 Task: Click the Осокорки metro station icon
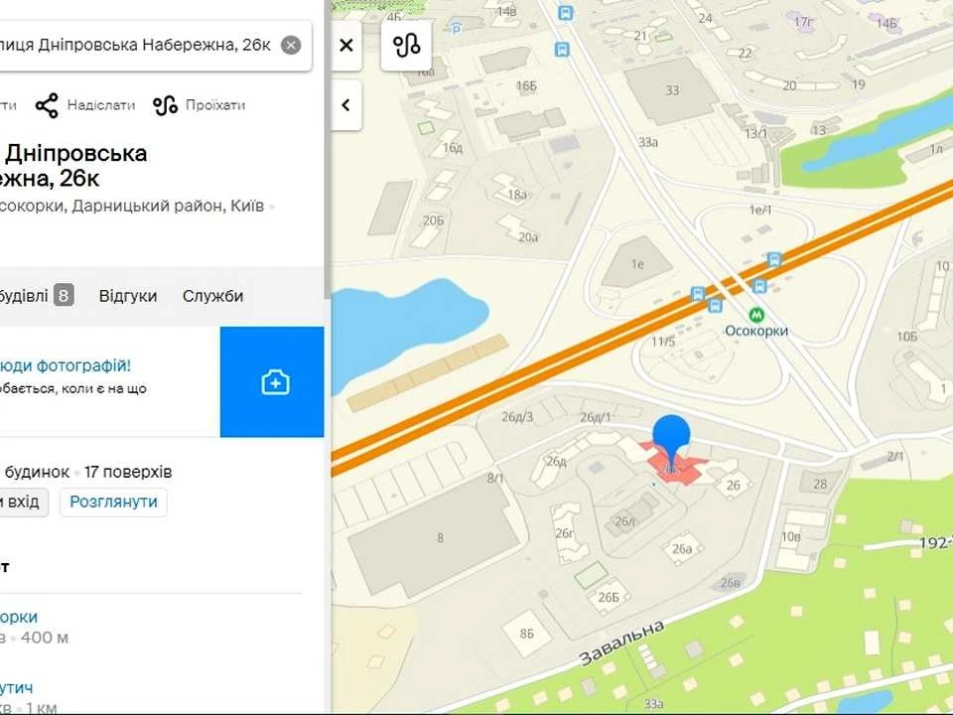coord(756,315)
